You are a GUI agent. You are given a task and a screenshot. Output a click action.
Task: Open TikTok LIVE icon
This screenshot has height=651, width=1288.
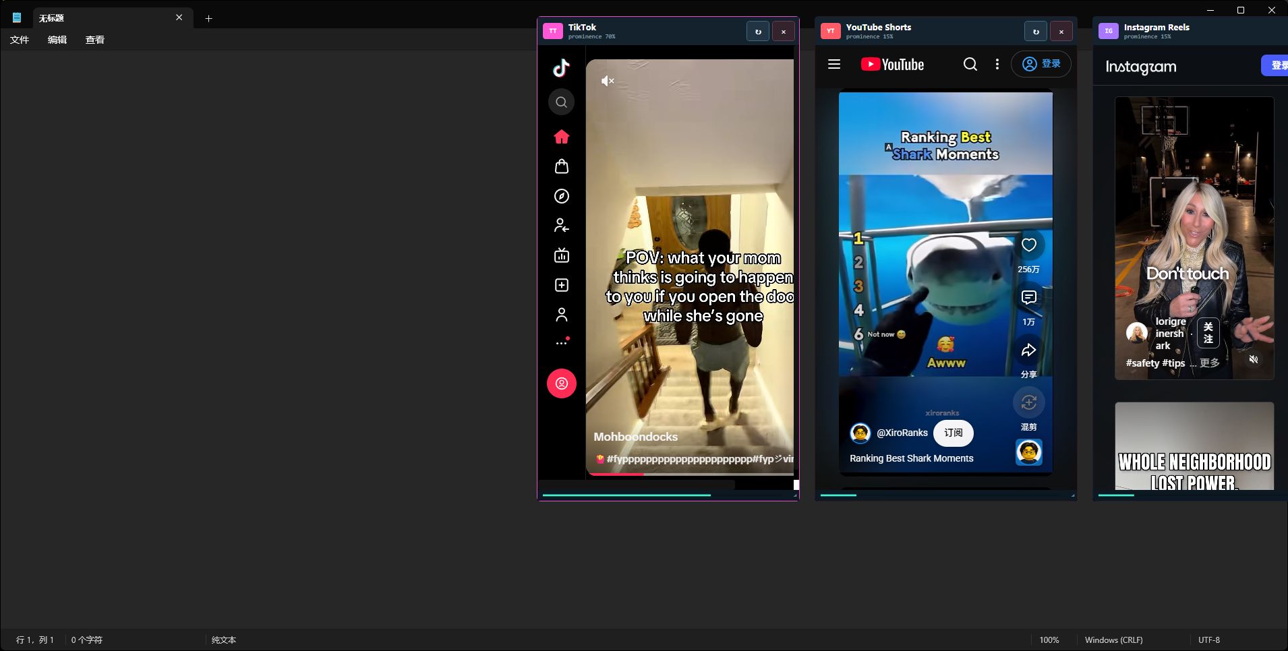(561, 255)
